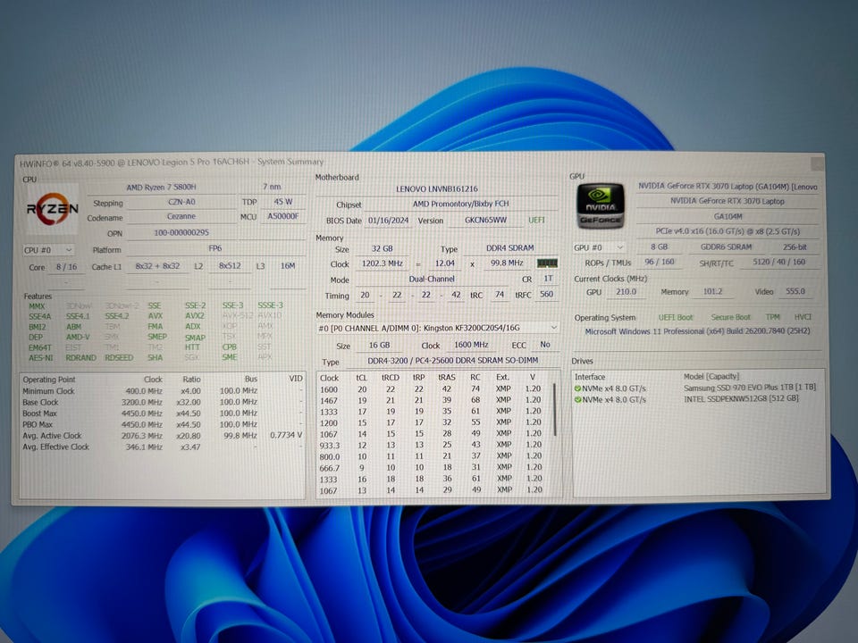Click the LENOVO LNVNB161216 motherboard field
The image size is (858, 643).
tap(437, 188)
